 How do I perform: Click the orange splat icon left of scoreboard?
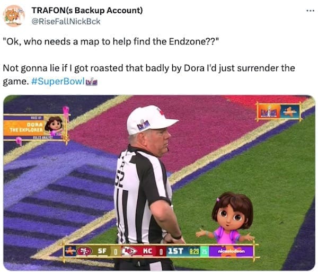tap(70, 251)
